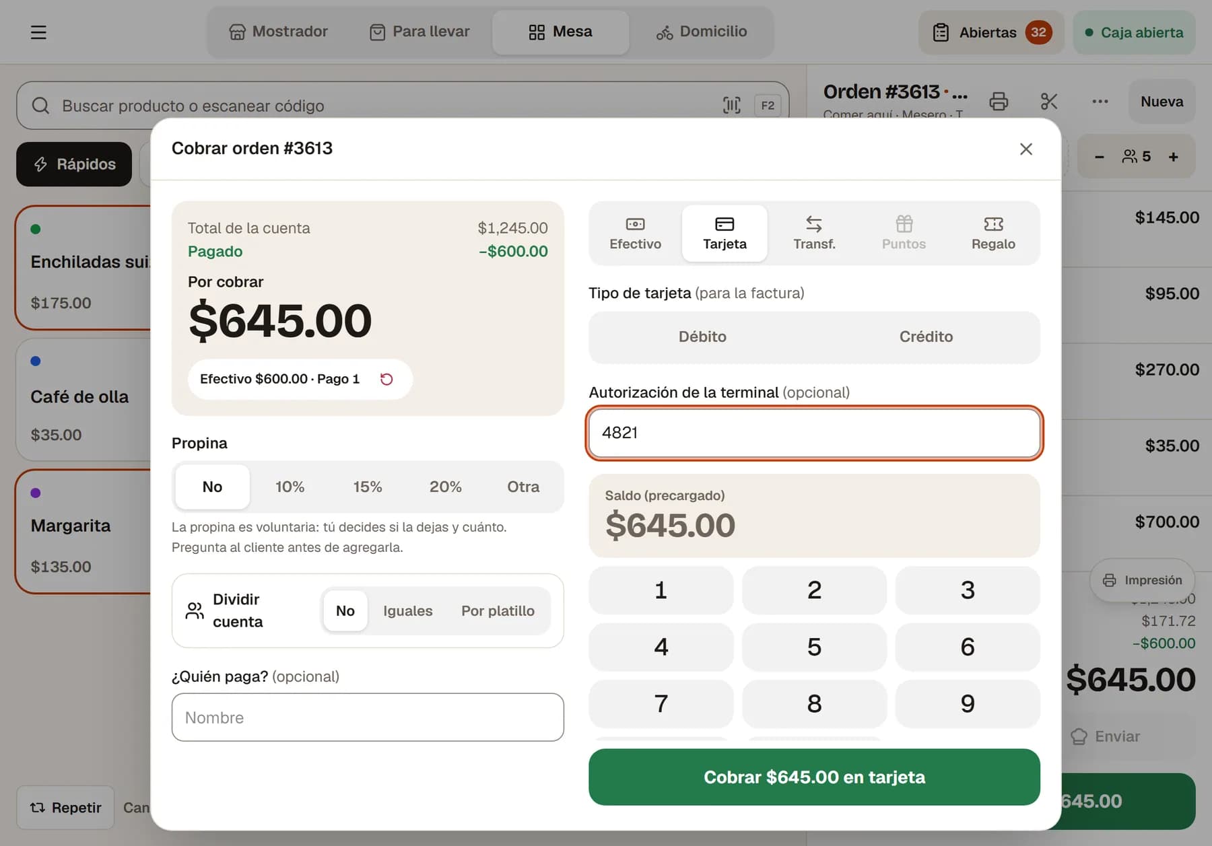Click the Rápidos category chip

tap(74, 164)
